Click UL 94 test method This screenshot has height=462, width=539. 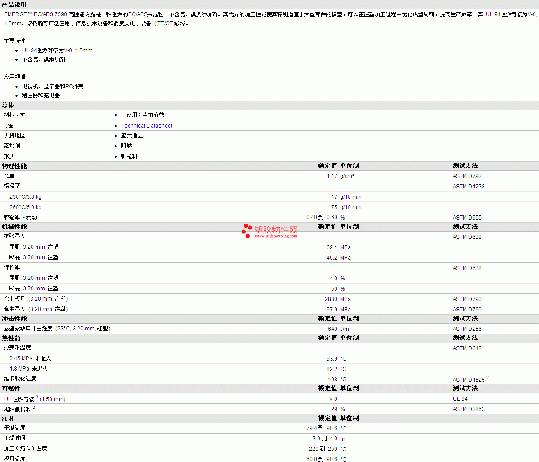point(460,399)
